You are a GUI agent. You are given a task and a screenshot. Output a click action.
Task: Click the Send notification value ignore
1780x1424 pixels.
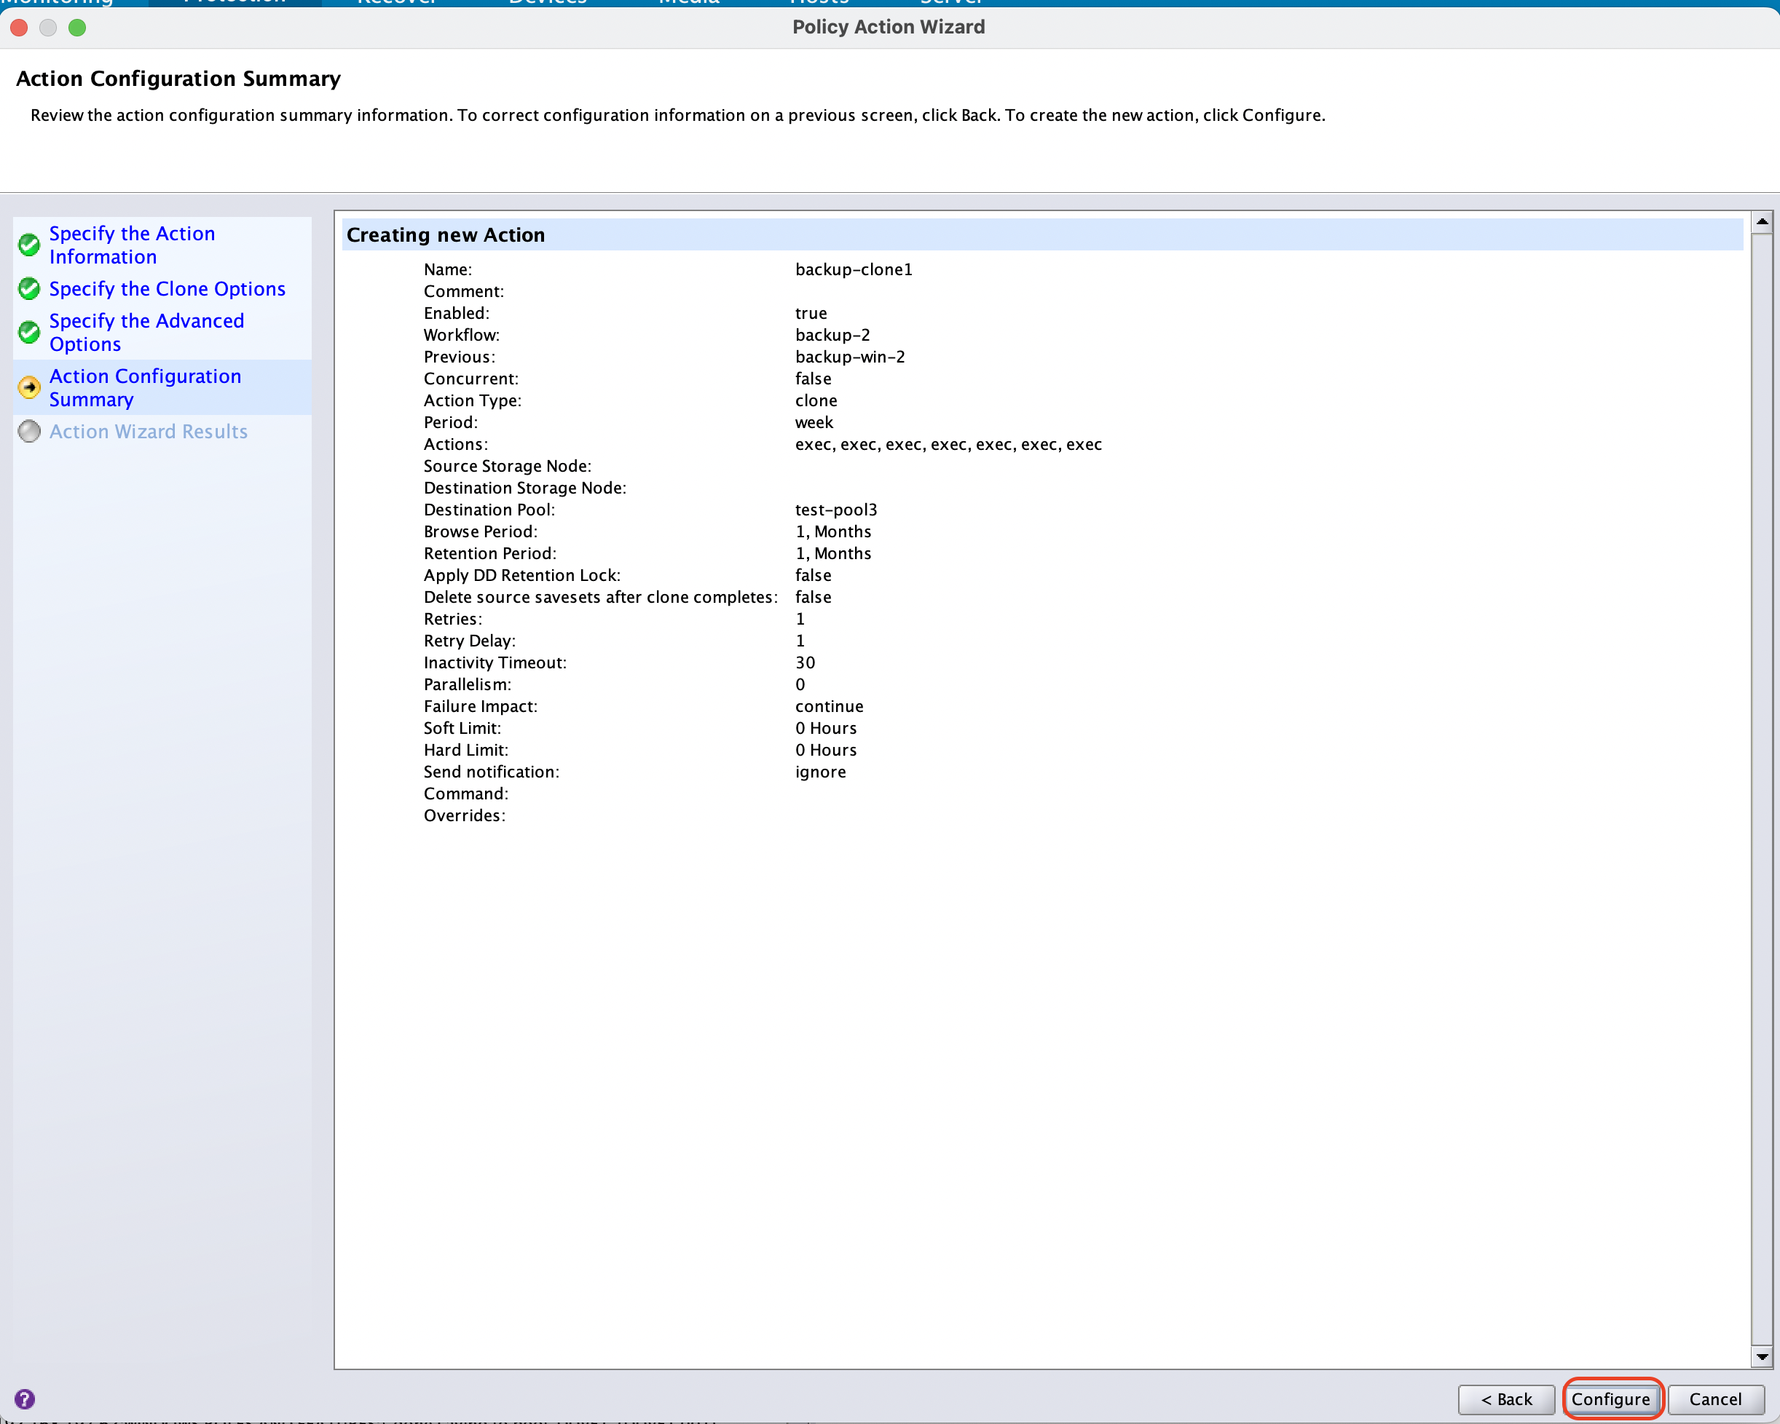[x=820, y=772]
